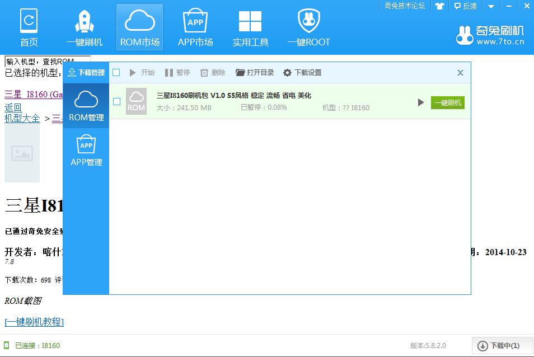This screenshot has width=534, height=357.
Task: Resume download with row play arrow
Action: pos(421,102)
